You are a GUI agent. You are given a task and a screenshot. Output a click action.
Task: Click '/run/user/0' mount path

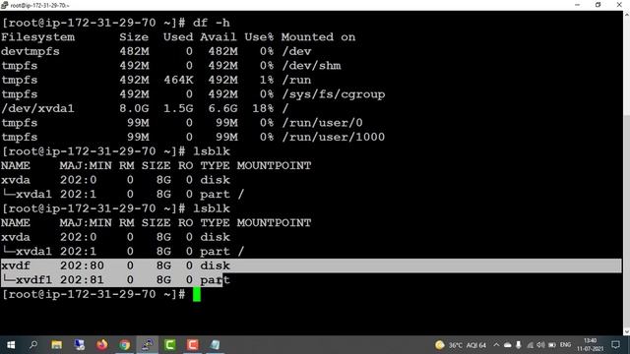coord(322,123)
